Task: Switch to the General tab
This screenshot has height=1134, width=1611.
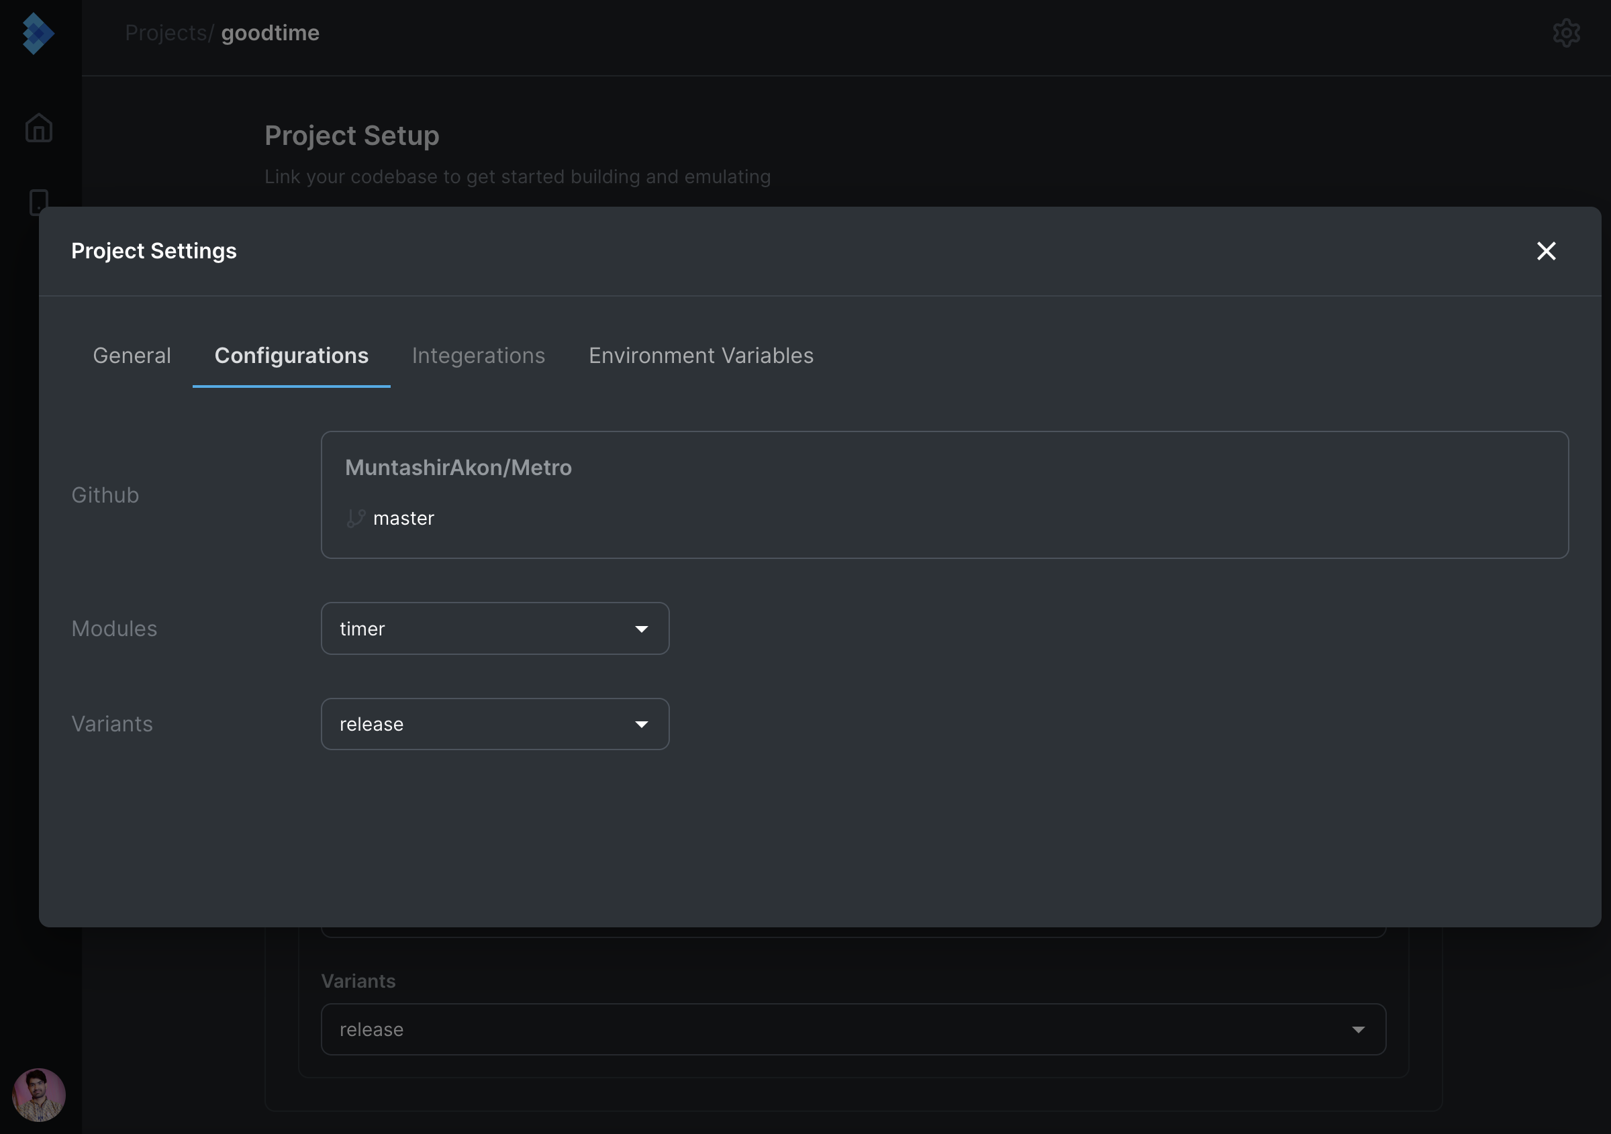Action: click(x=132, y=356)
